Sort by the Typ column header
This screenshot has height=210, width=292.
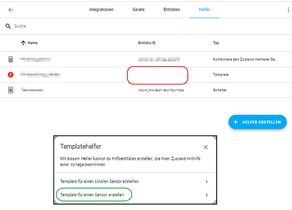point(216,43)
